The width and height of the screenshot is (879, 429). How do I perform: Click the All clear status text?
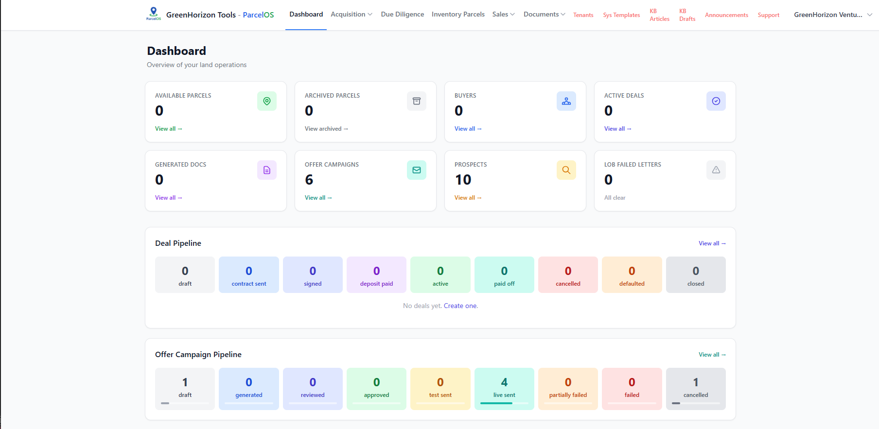coord(615,198)
